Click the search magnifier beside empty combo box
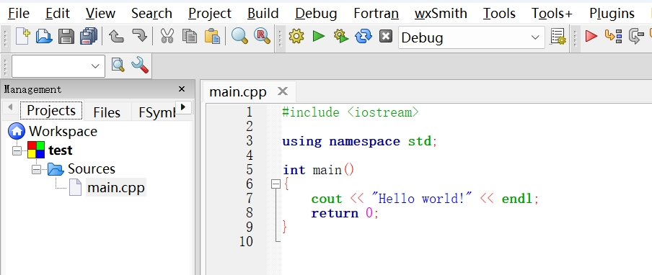The image size is (652, 275). [118, 65]
